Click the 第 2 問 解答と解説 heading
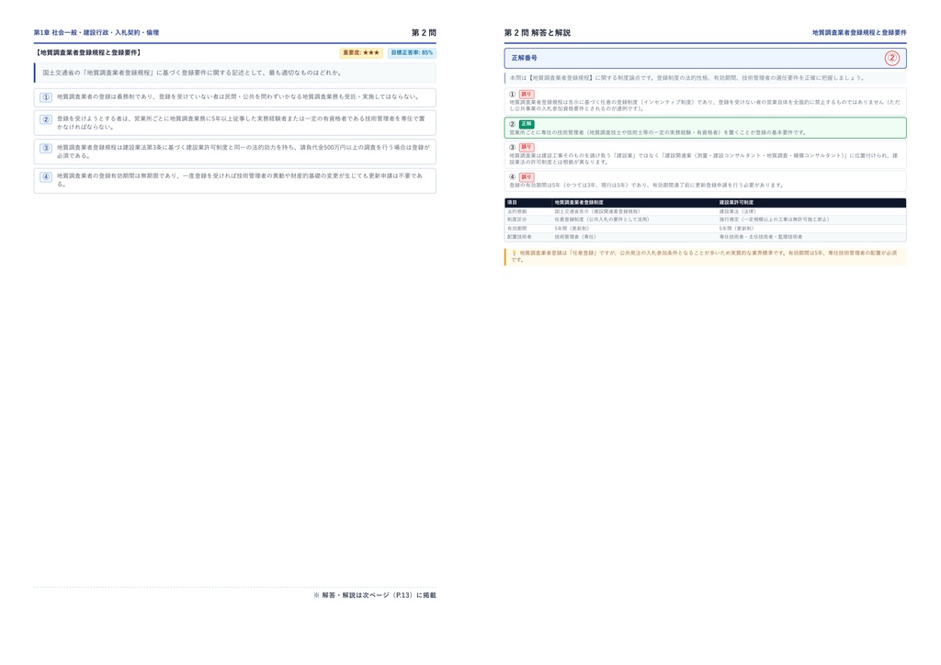 537,32
